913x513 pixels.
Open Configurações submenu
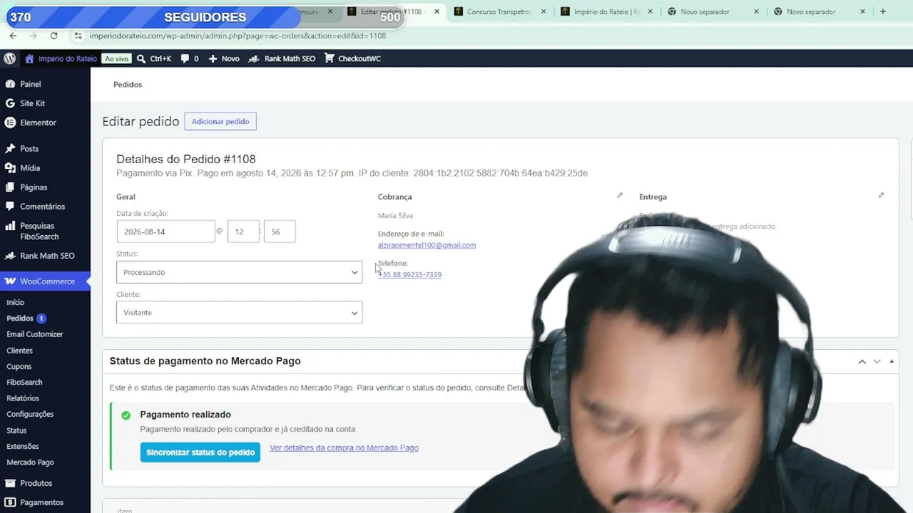coord(30,414)
